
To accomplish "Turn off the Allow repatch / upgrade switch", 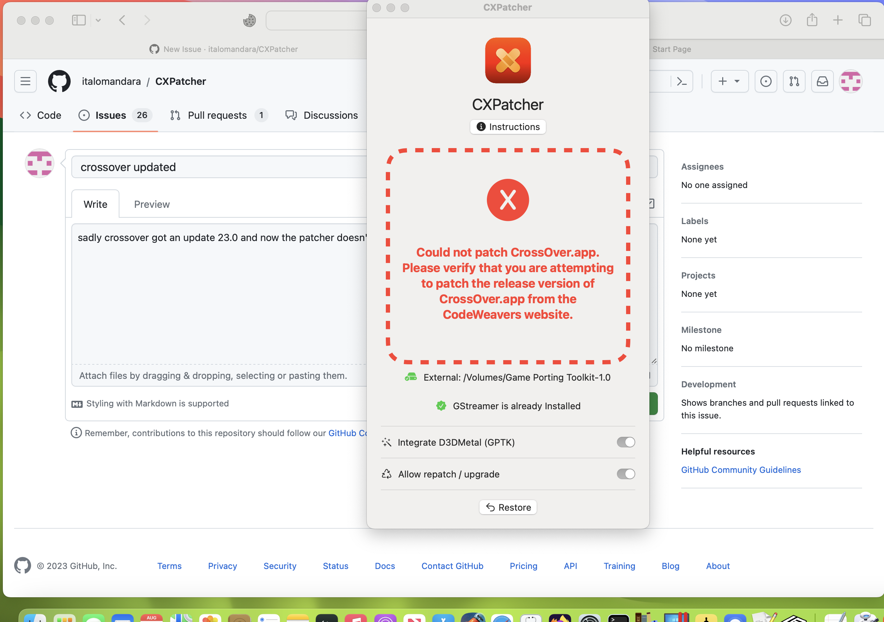I will (625, 474).
